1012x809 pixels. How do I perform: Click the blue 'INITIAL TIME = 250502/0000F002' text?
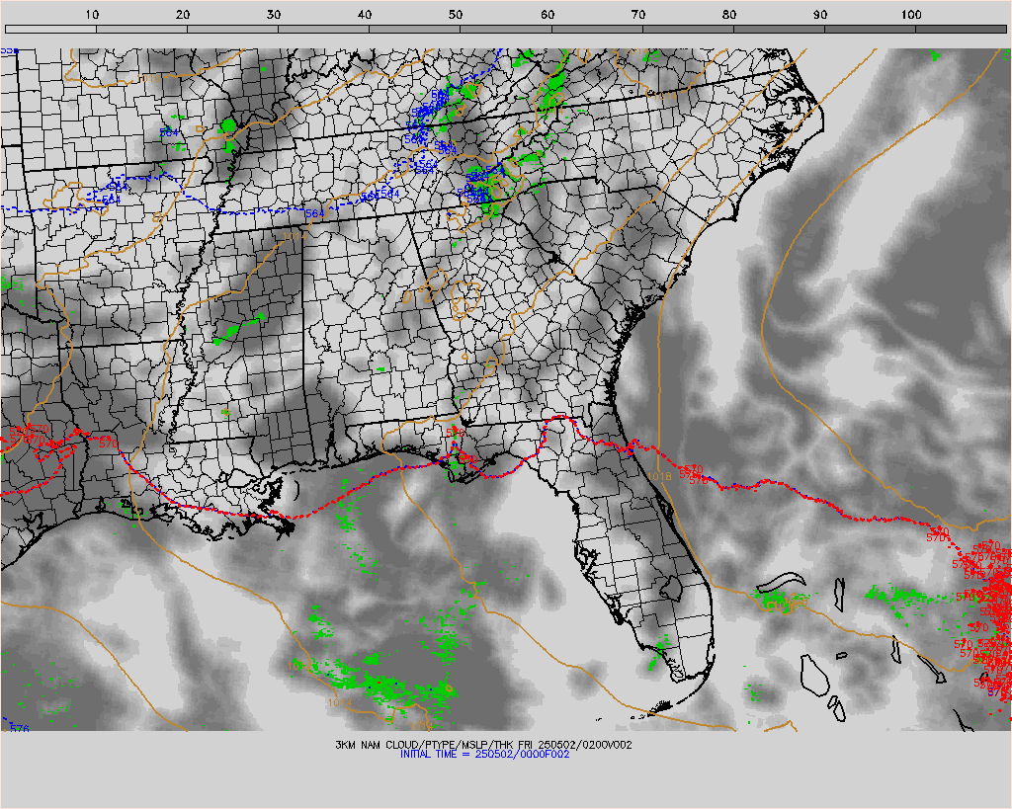pos(484,754)
